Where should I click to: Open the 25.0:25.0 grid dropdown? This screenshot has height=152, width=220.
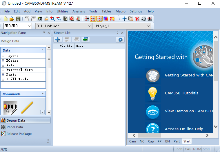(29, 26)
